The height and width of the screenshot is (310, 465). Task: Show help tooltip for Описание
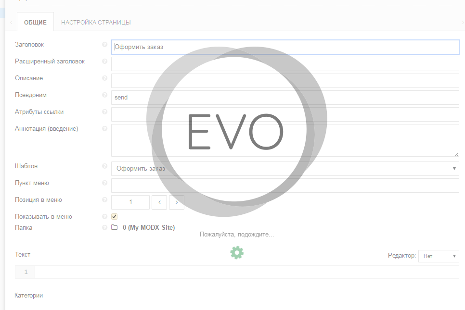(x=104, y=78)
